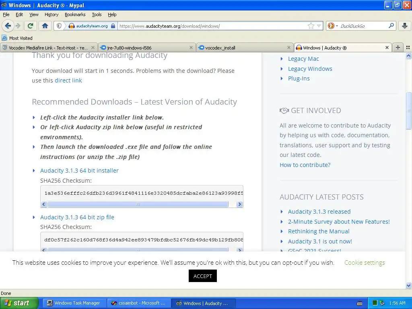Open the Help menu
The height and width of the screenshot is (309, 412).
[x=112, y=14]
